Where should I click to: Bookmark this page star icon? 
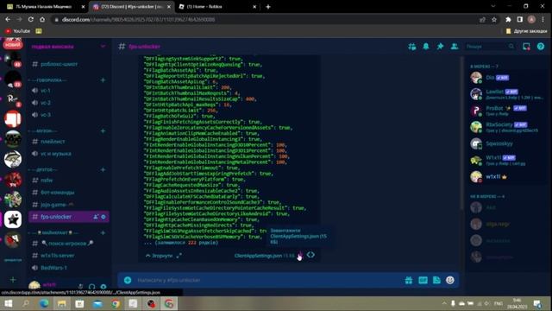coord(494,19)
